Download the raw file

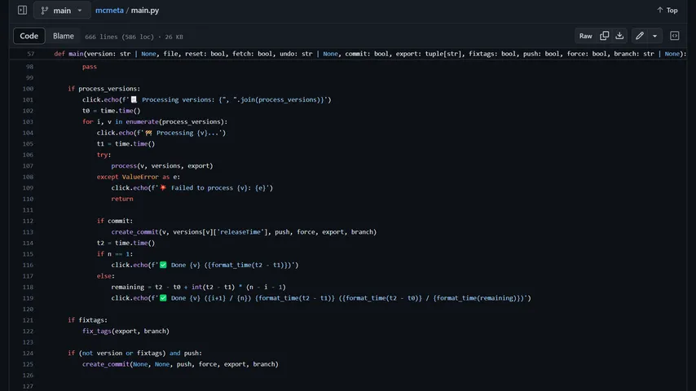tap(619, 36)
